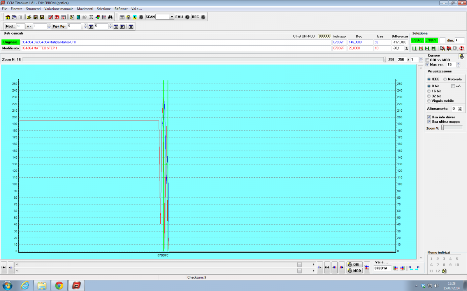The height and width of the screenshot is (291, 467).
Task: Click the MOD lock button
Action: coord(355,270)
